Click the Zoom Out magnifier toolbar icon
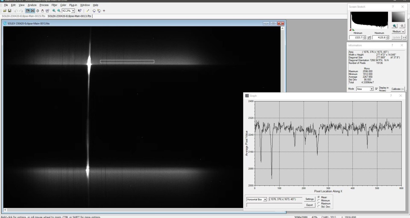Image resolution: width=410 pixels, height=218 pixels. pos(59,11)
